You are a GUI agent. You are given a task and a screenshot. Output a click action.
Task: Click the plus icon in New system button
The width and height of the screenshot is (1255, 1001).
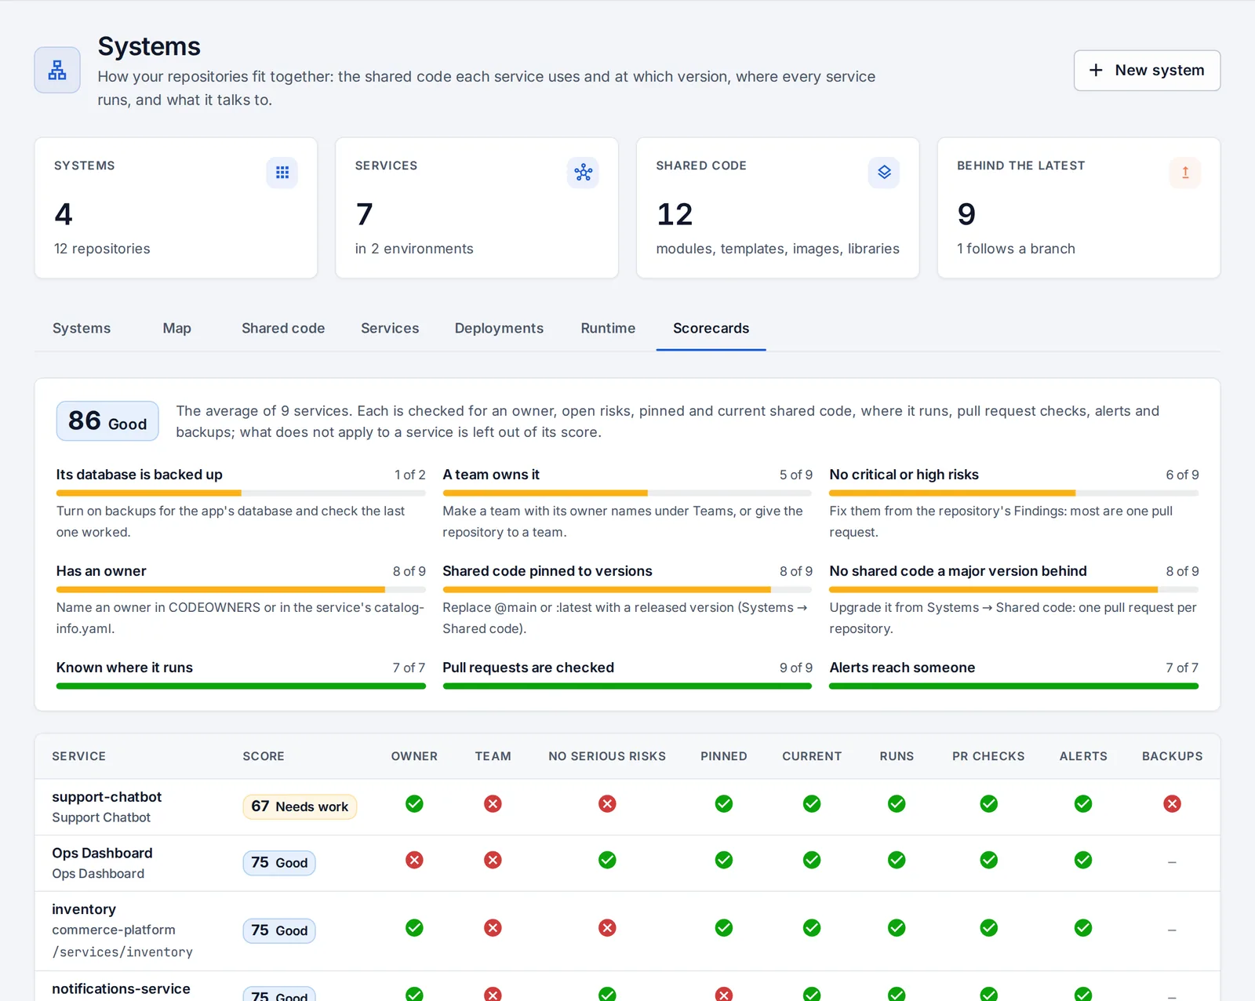(x=1096, y=70)
